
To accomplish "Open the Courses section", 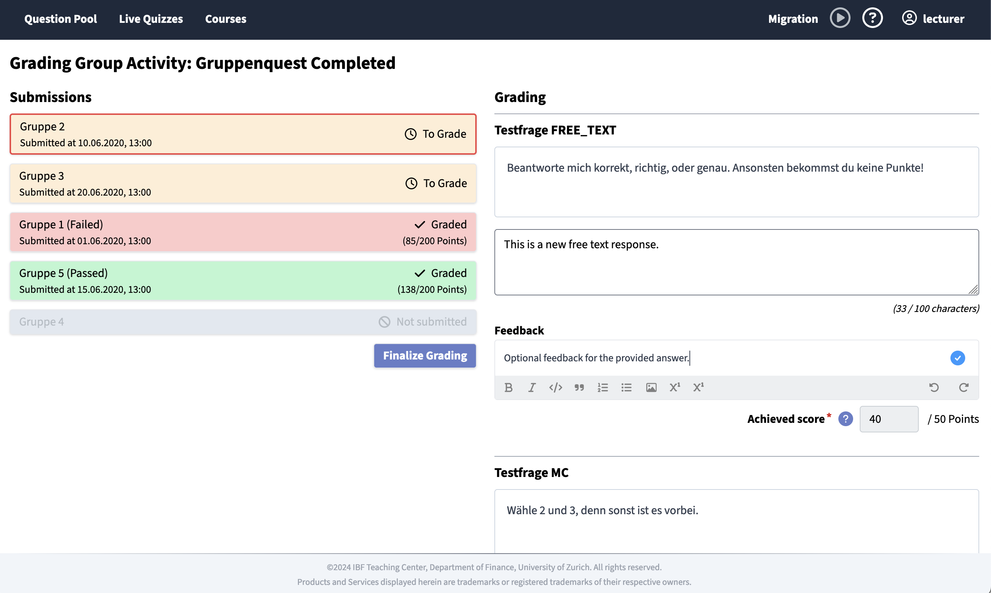I will click(x=226, y=19).
